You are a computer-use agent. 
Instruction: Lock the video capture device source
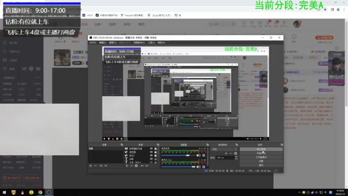tap(155, 149)
